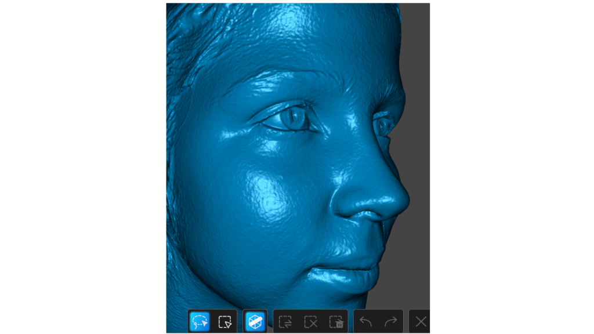Click the invert-selection arrows icon
The height and width of the screenshot is (334, 594).
tap(285, 321)
